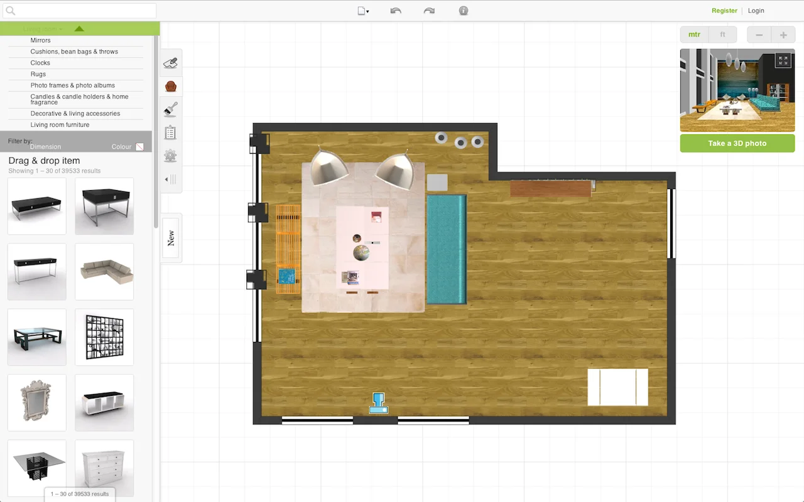Viewport: 804px width, 502px height.
Task: Click the redo arrow
Action: click(x=429, y=11)
